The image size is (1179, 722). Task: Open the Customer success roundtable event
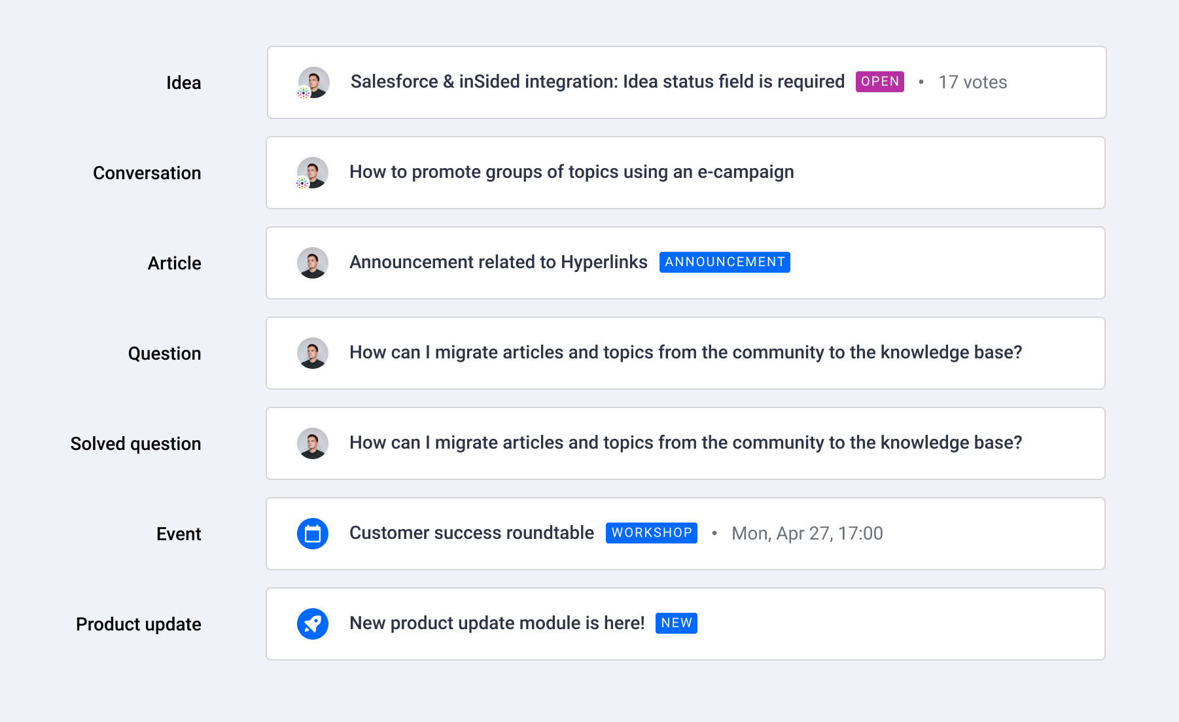pyautogui.click(x=472, y=533)
